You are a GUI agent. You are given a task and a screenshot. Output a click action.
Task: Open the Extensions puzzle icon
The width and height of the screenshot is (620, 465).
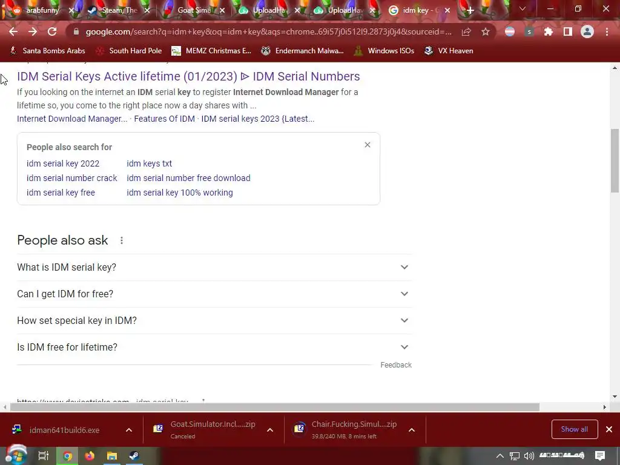tap(548, 31)
